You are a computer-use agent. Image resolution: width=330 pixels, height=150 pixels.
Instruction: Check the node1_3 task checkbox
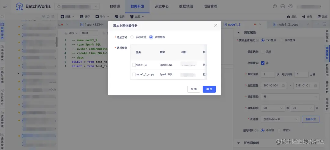coord(134,65)
